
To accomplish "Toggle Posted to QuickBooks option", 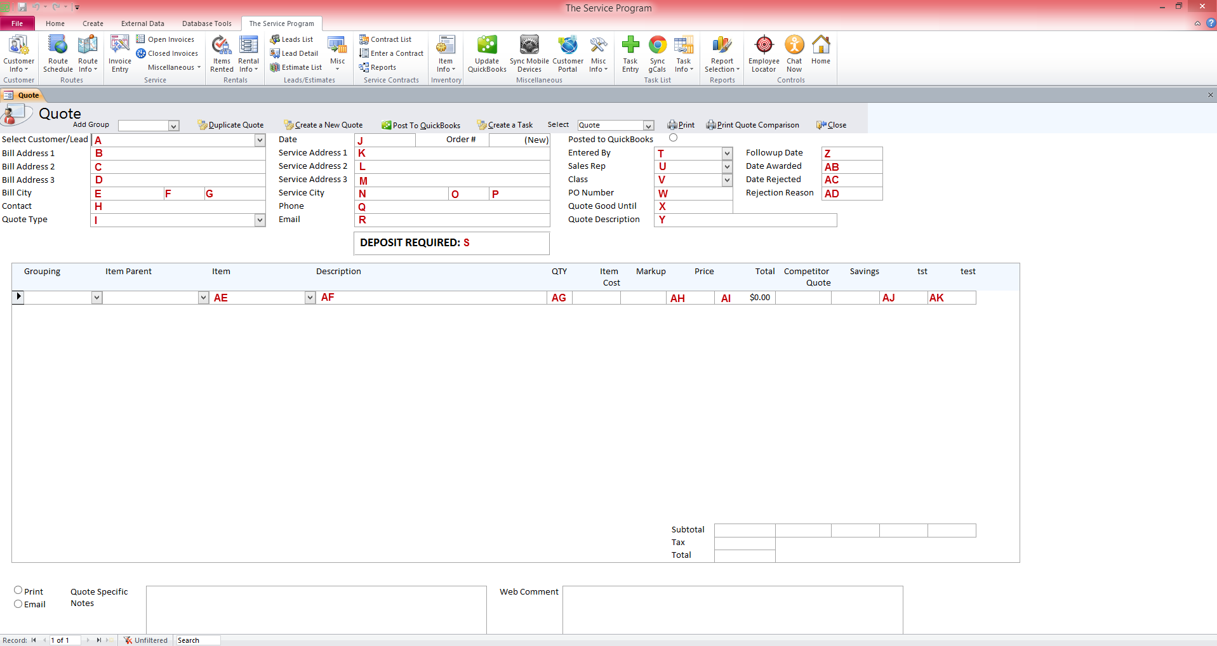I will click(673, 138).
